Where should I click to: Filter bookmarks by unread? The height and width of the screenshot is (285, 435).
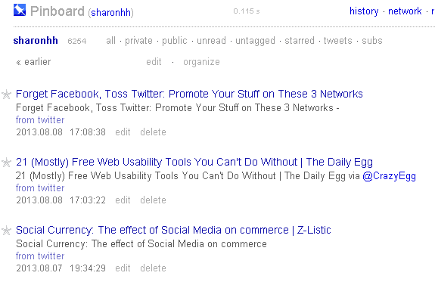[211, 41]
